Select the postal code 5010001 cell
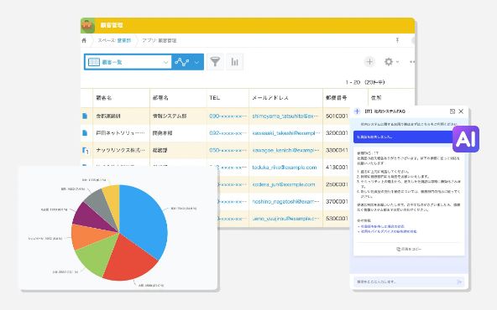The width and height of the screenshot is (497, 310). [x=337, y=116]
